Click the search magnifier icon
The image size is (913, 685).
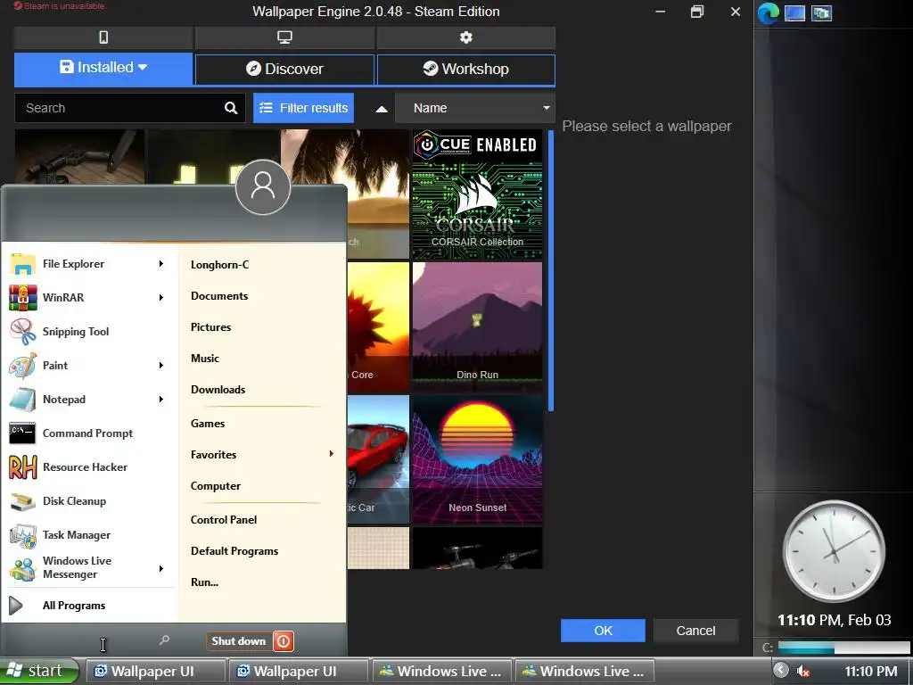pos(231,108)
